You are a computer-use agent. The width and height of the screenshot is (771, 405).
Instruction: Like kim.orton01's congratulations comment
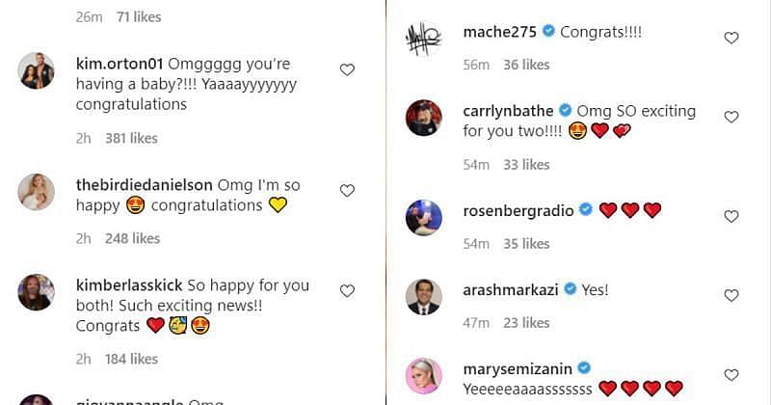347,69
